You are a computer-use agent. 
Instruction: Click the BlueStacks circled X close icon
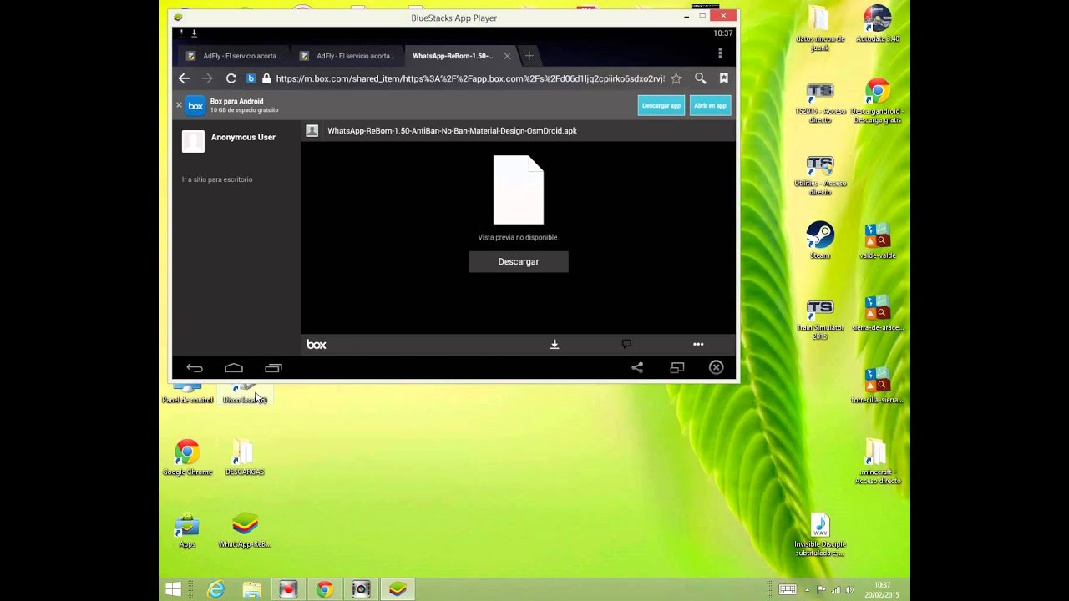tap(717, 367)
